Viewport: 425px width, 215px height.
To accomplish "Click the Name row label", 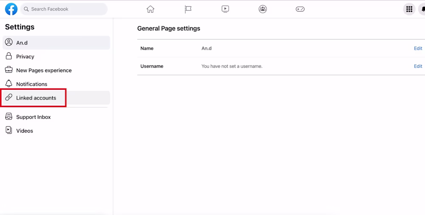I will pos(147,48).
